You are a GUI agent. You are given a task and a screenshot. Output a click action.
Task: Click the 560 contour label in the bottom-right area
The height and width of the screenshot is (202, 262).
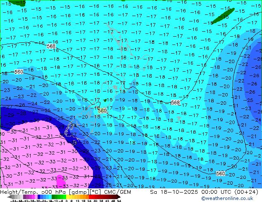220,174
